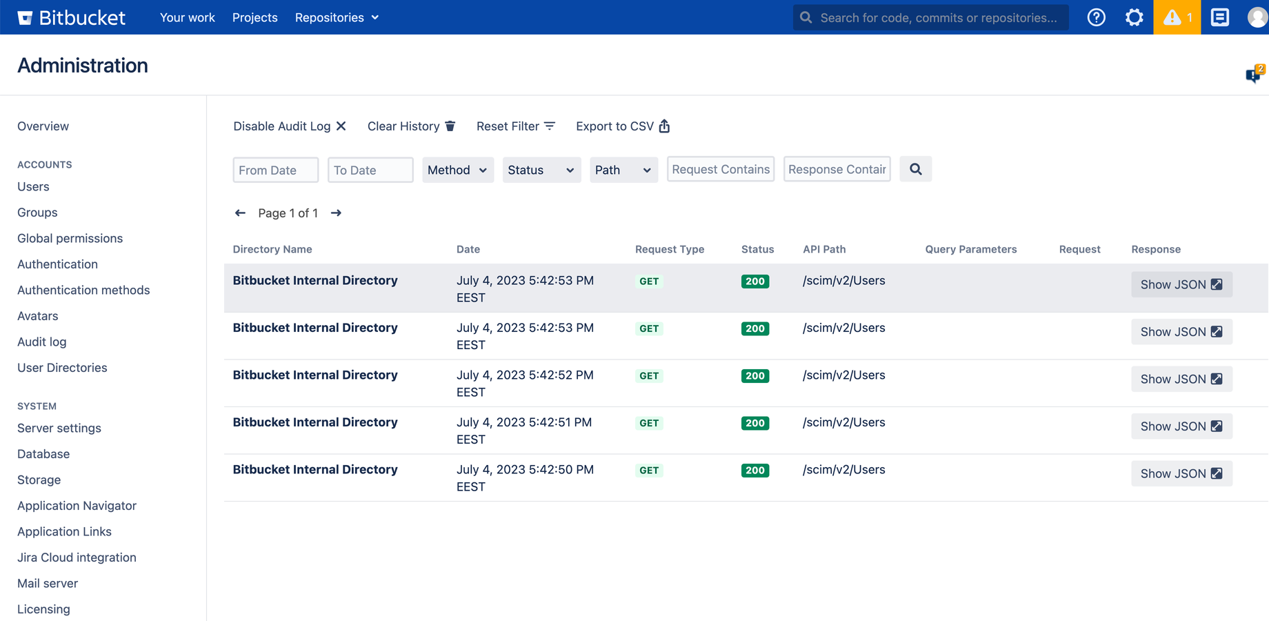
Task: Open the user profile avatar
Action: [1257, 17]
